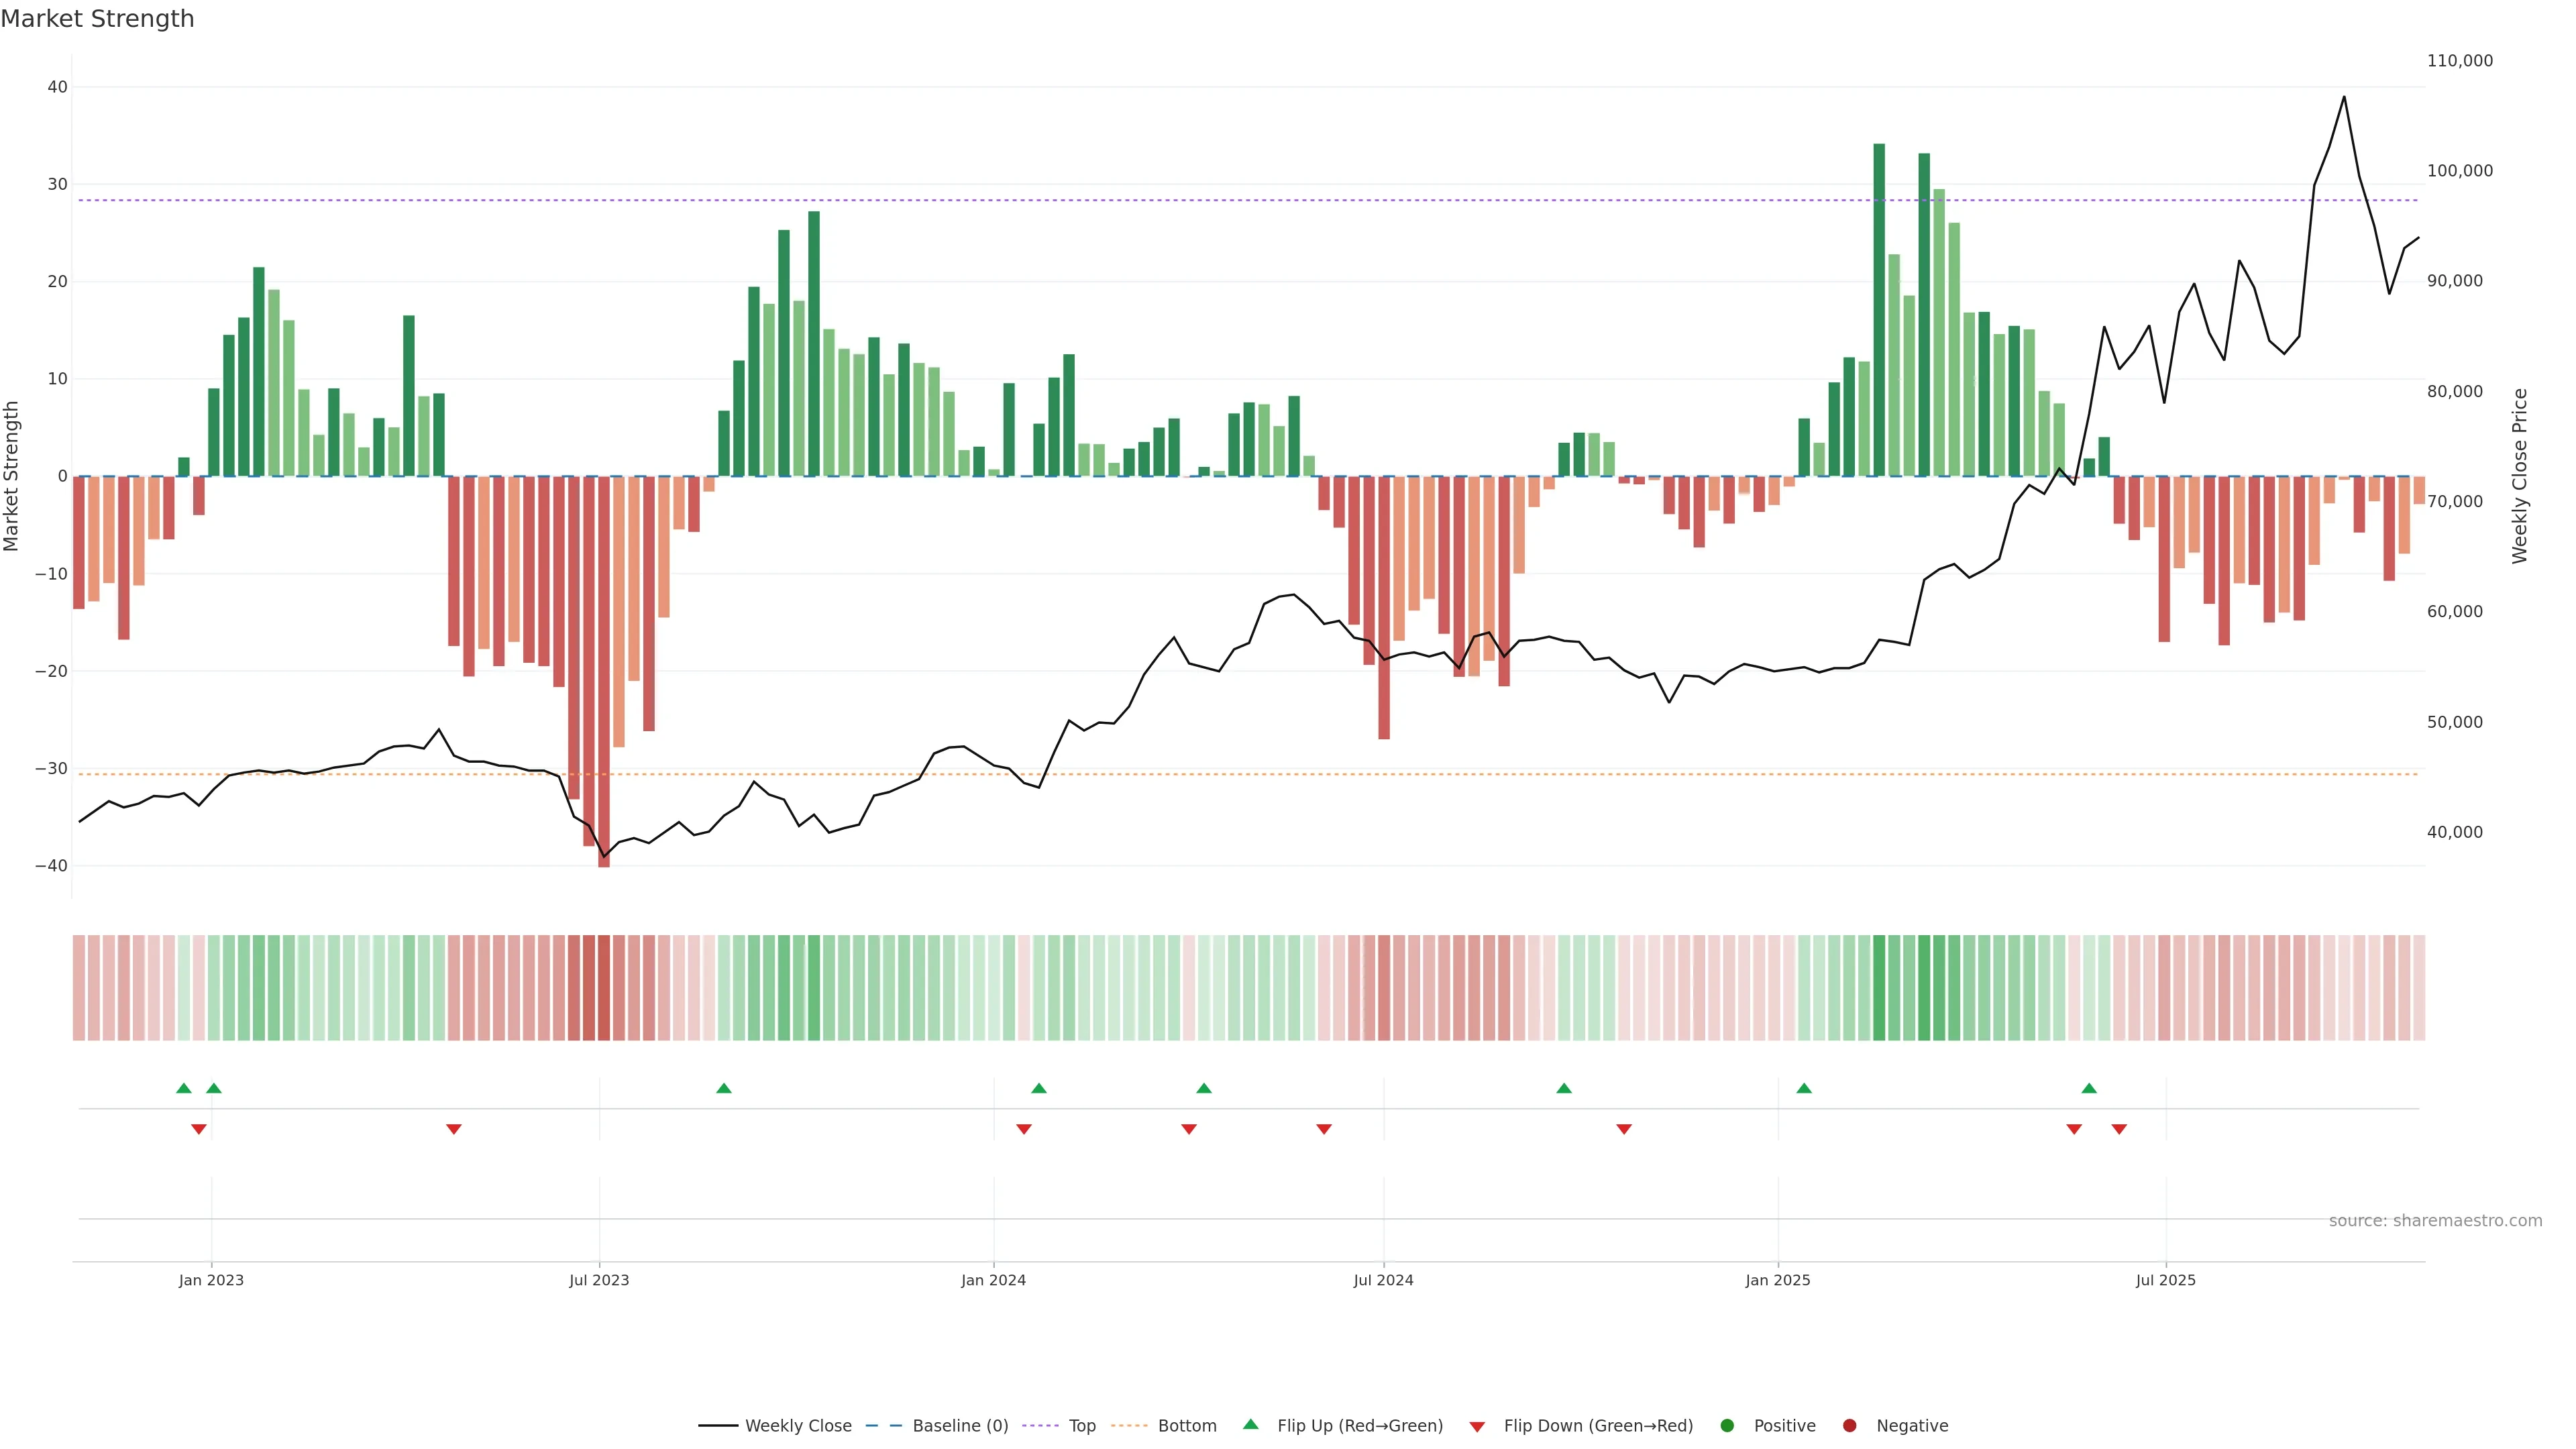Hide the Bottom legend series
This screenshot has height=1449, width=2576.
[1186, 1426]
